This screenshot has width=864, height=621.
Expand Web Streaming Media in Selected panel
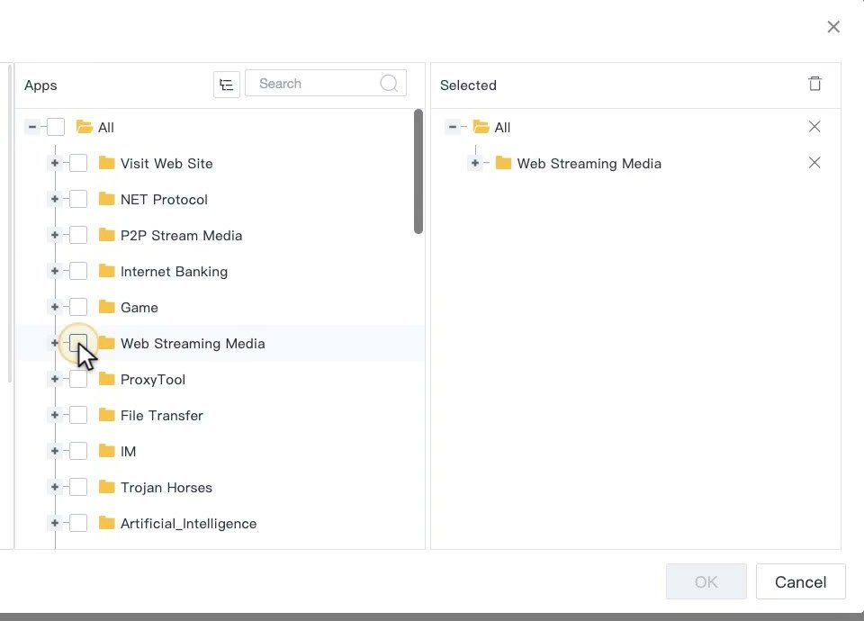point(475,163)
